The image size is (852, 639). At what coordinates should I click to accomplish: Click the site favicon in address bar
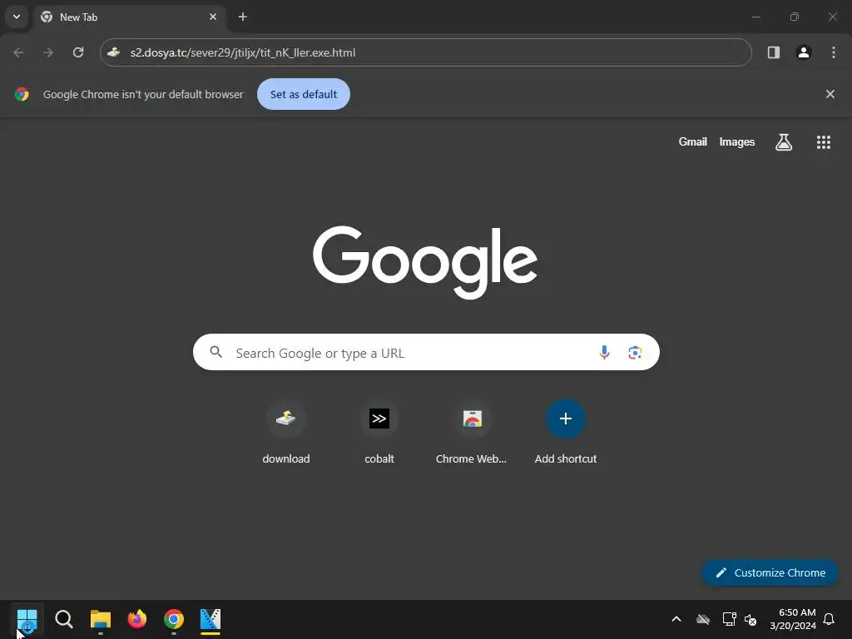pos(113,52)
